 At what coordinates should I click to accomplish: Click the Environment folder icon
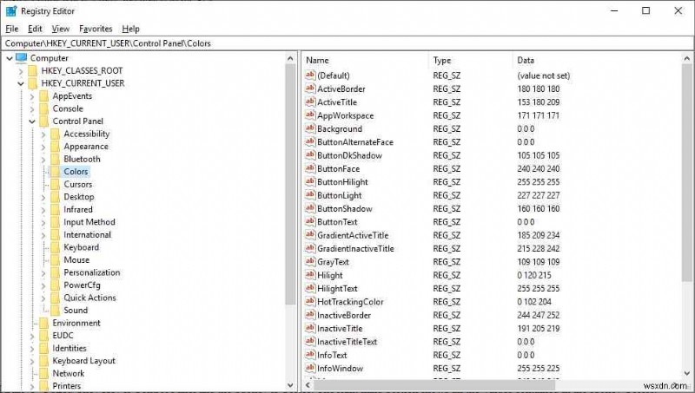(44, 323)
